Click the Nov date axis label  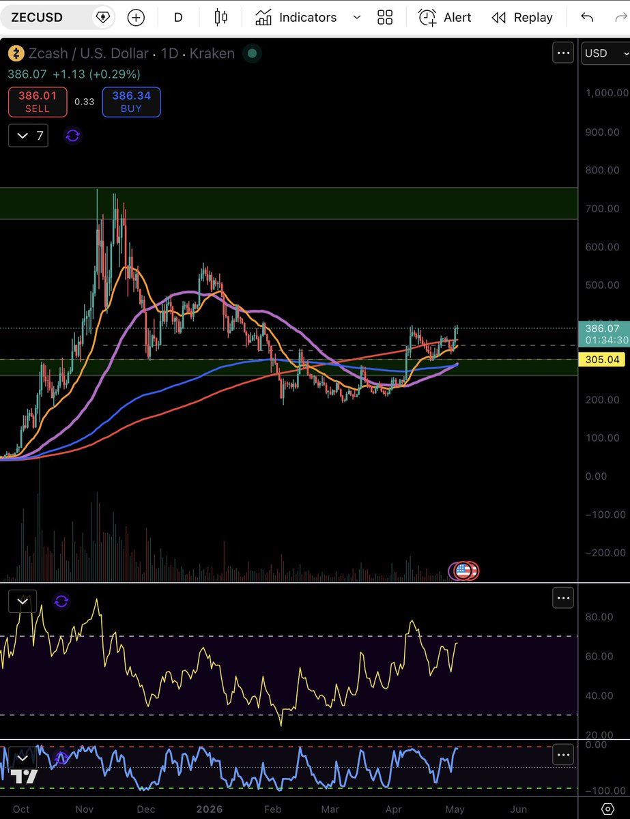click(84, 809)
